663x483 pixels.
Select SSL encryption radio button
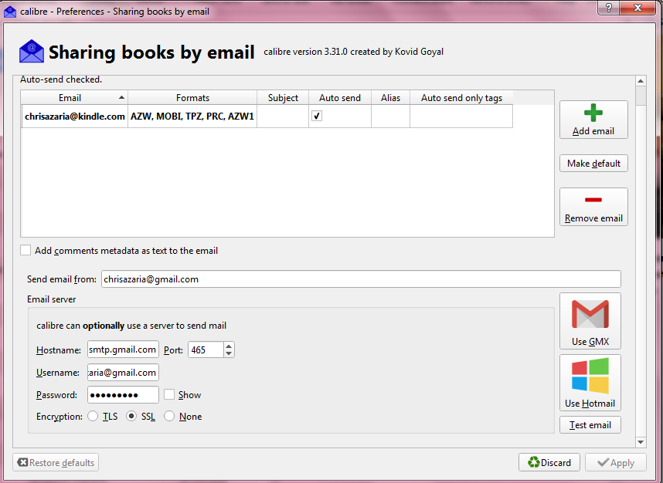tap(131, 417)
